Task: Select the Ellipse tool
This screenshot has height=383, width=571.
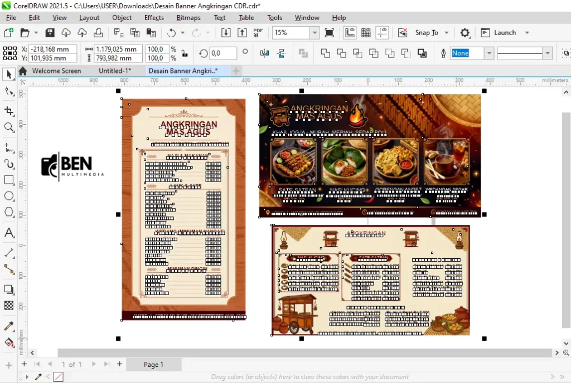Action: 9,196
